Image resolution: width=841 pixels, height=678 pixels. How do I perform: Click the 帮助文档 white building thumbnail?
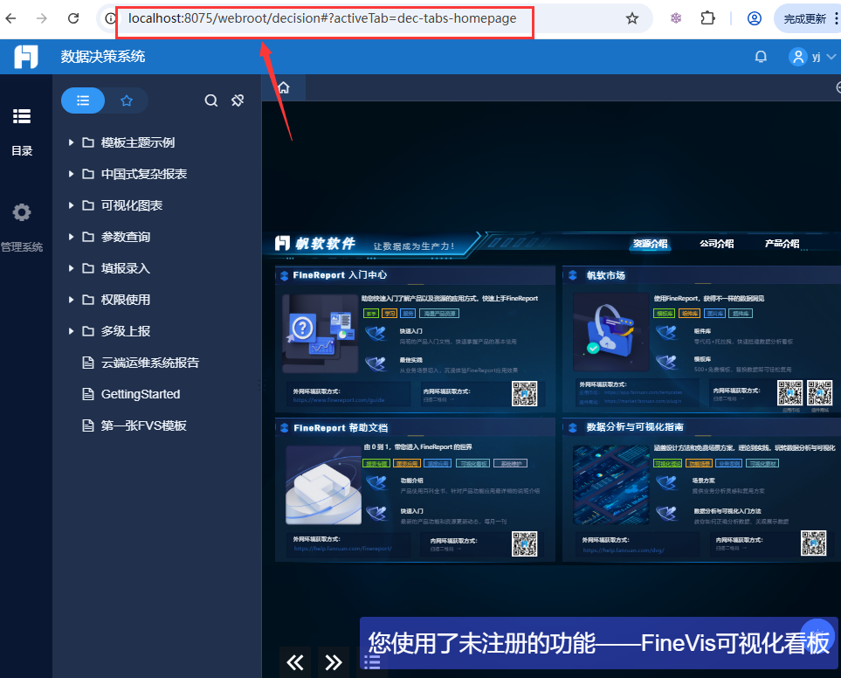324,485
